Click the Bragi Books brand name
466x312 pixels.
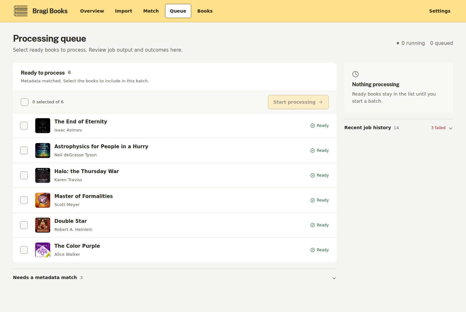tap(50, 11)
